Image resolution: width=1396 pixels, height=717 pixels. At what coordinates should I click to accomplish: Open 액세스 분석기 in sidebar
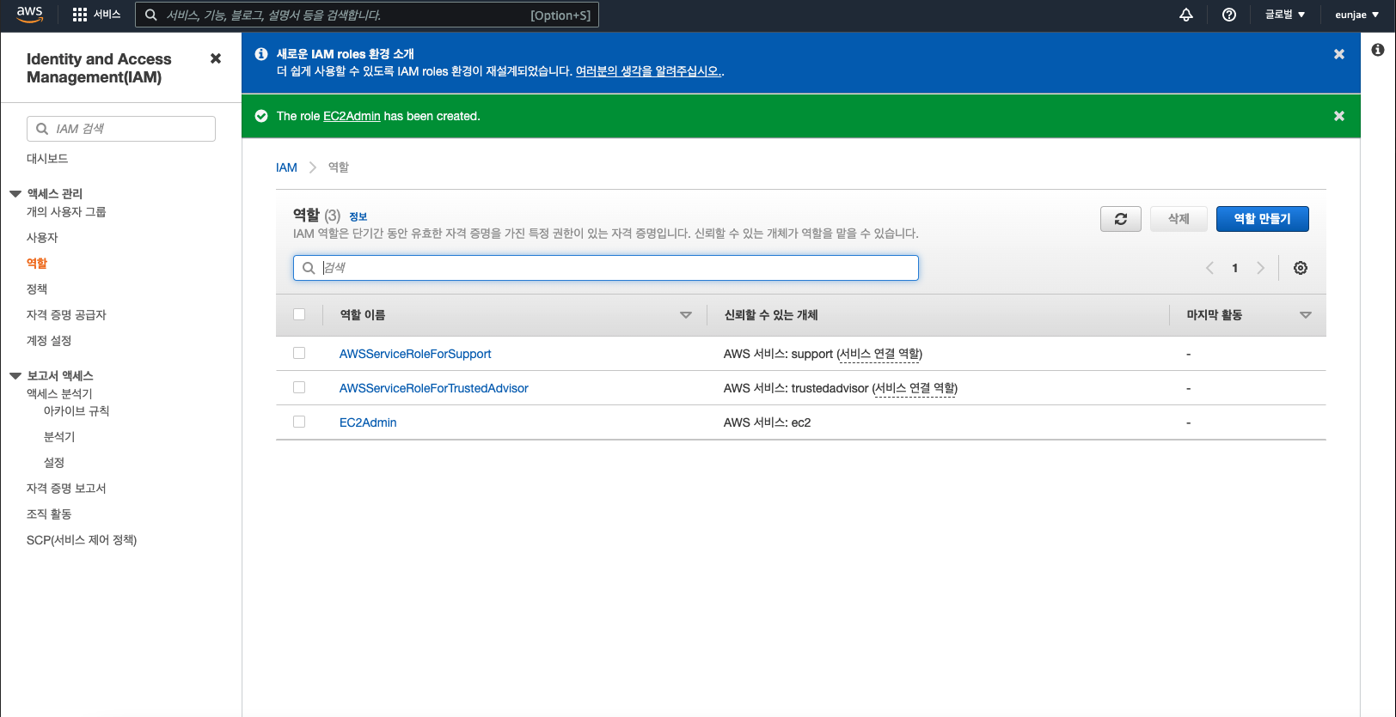pos(59,394)
